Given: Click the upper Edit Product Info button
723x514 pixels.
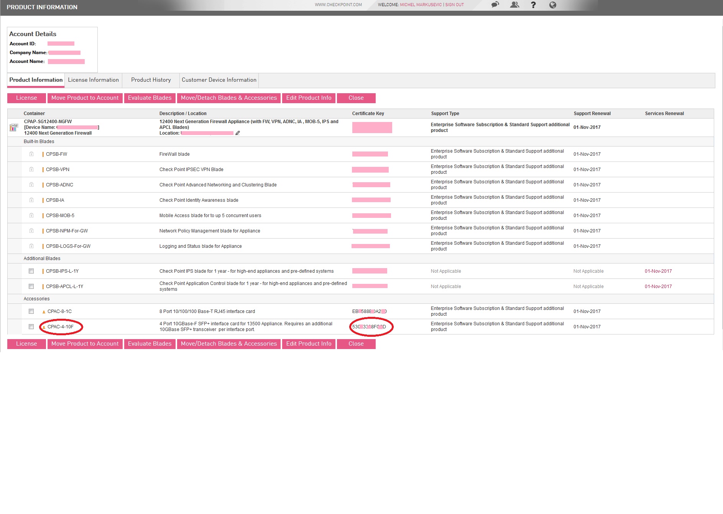Looking at the screenshot, I should pos(309,98).
